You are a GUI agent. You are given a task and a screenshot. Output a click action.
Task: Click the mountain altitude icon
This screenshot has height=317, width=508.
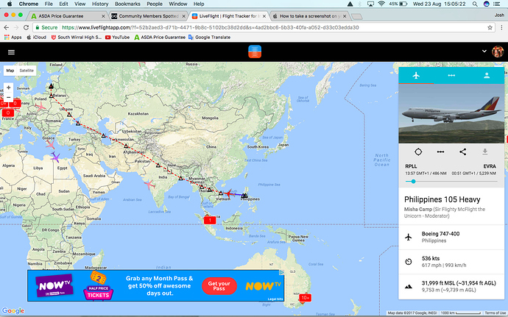(409, 287)
